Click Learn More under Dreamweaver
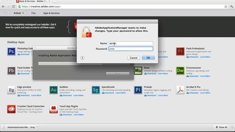 tap(205, 76)
